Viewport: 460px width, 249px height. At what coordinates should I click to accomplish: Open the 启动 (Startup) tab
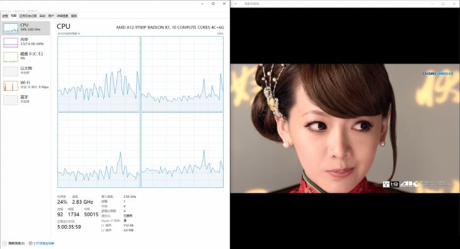pos(43,16)
